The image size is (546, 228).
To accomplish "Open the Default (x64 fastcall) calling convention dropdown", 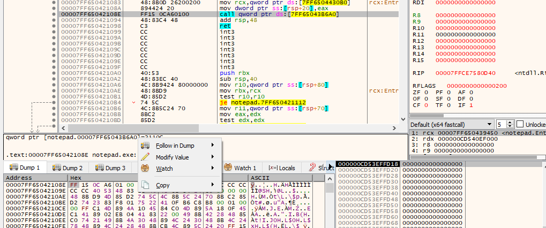I will pos(452,124).
